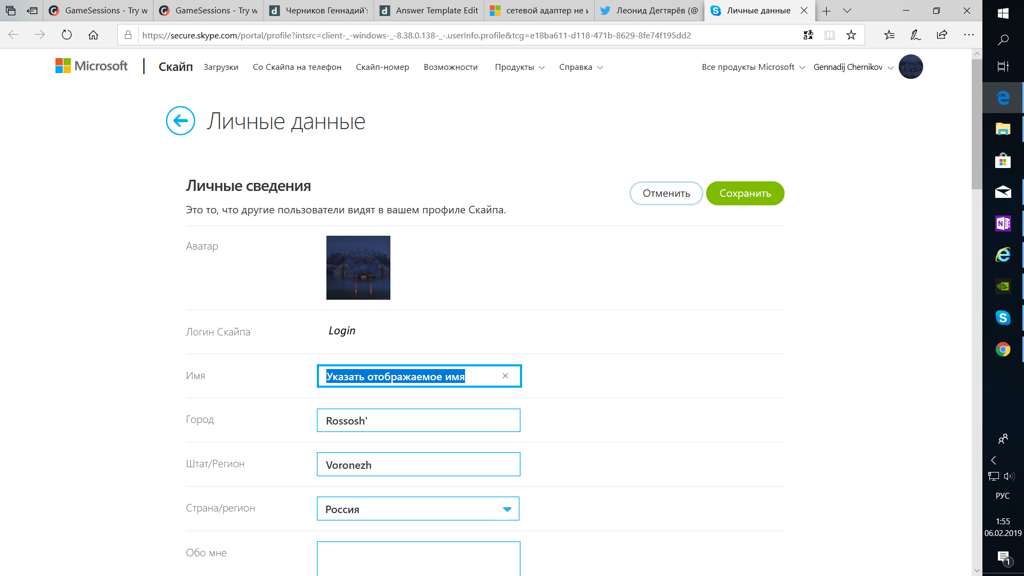Image resolution: width=1024 pixels, height=576 pixels.
Task: Click the browser address bar URL
Action: 416,35
